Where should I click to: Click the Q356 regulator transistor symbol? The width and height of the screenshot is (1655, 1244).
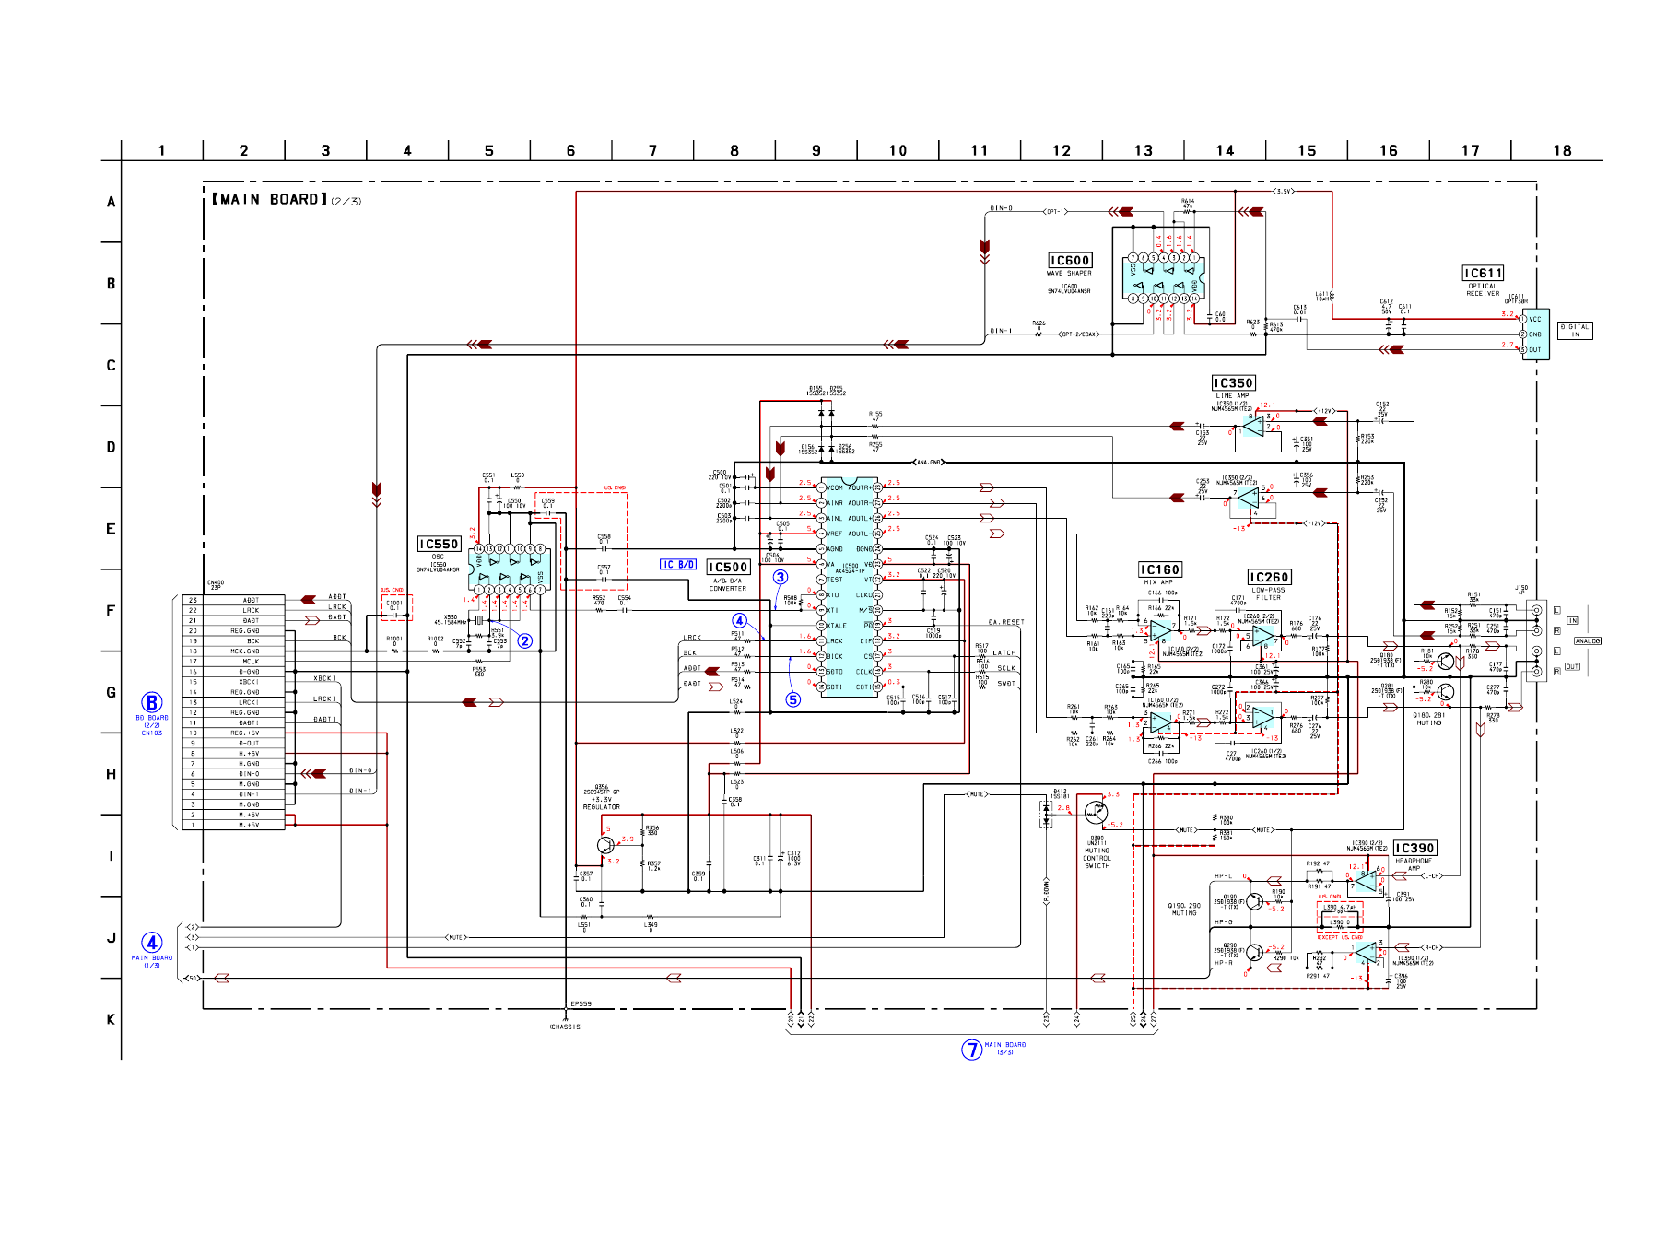pos(606,845)
